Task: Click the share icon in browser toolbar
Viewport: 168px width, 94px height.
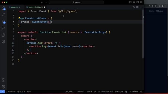Action: pyautogui.click(x=153, y=6)
